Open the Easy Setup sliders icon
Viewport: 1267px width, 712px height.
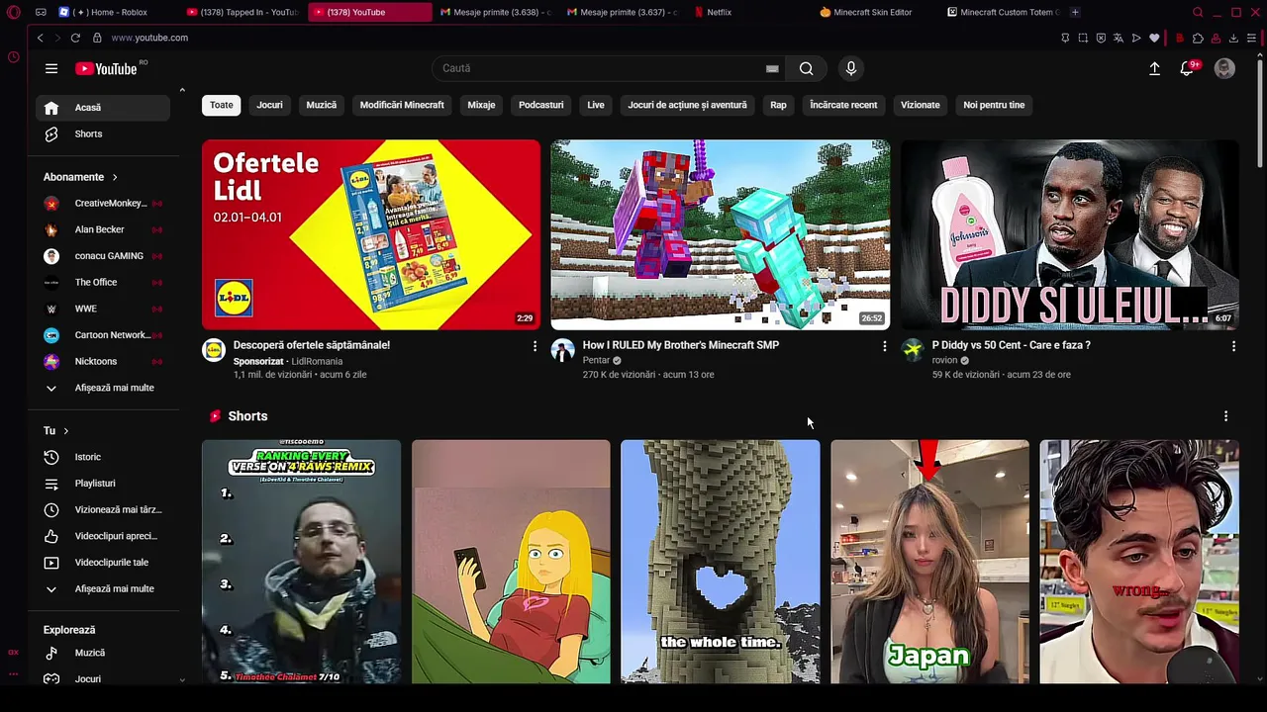[x=1251, y=38]
